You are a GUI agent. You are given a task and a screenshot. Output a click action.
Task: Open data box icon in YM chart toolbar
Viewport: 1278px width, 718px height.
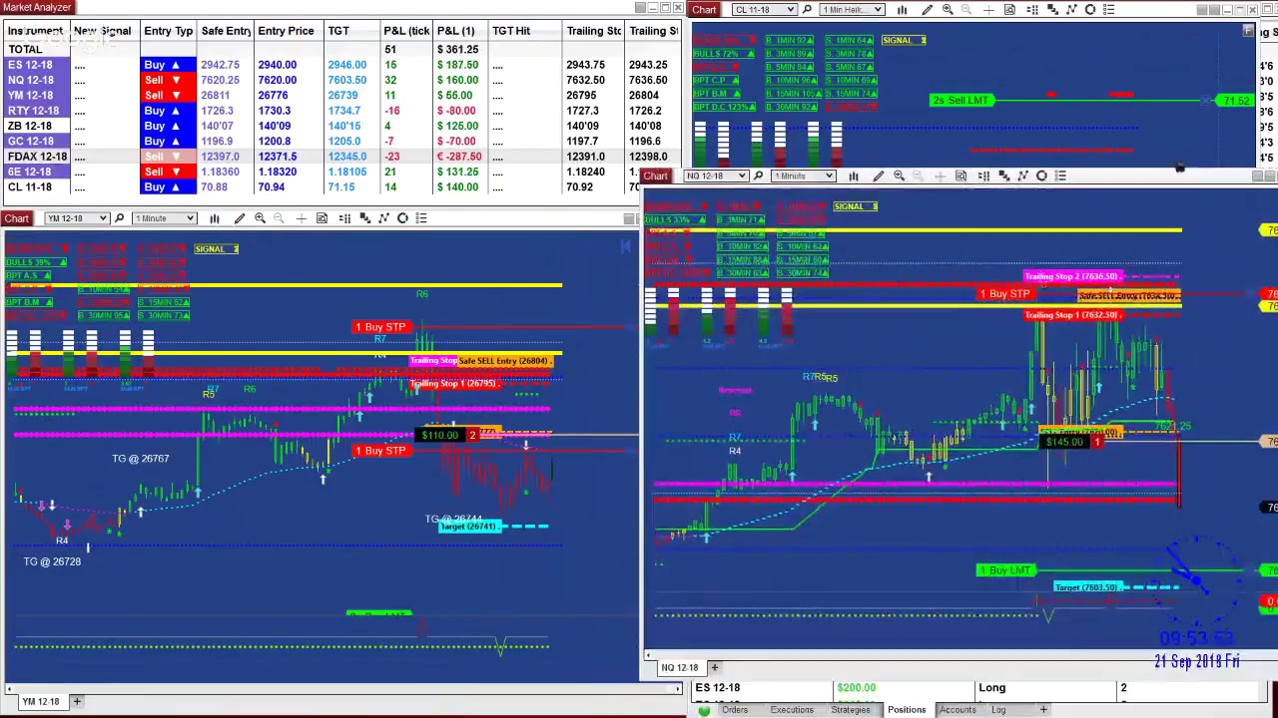coord(321,218)
